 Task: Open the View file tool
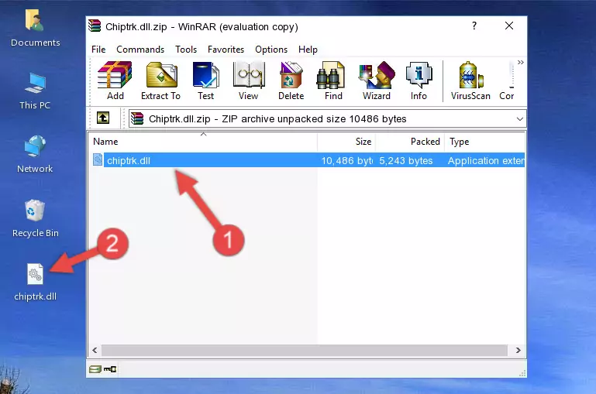click(249, 81)
